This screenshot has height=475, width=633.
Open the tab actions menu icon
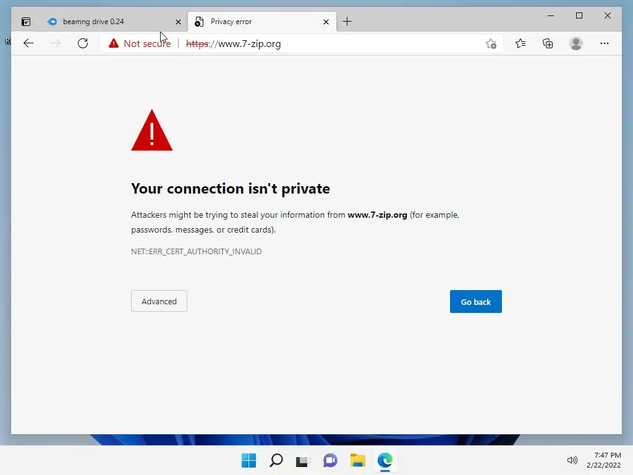[26, 22]
